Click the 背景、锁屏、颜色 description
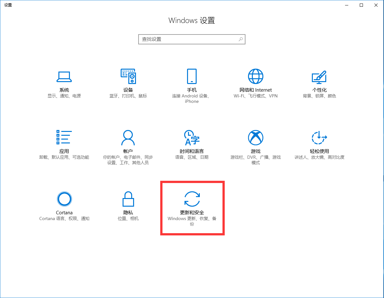The height and width of the screenshot is (298, 384). [319, 96]
